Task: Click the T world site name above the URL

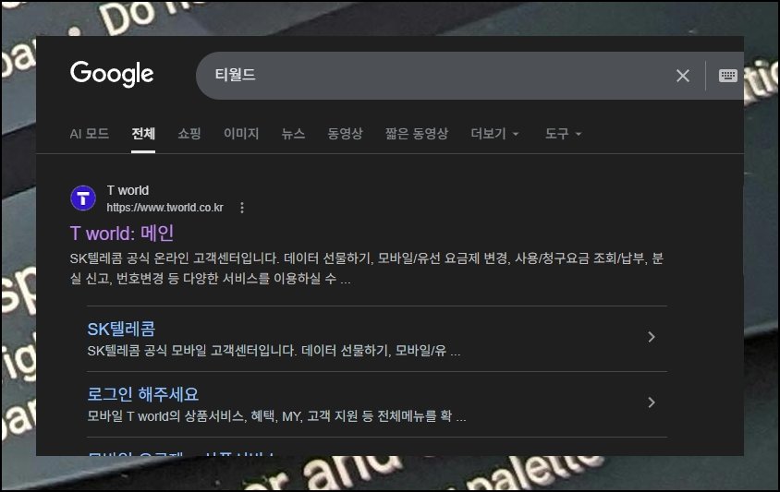Action: [128, 190]
